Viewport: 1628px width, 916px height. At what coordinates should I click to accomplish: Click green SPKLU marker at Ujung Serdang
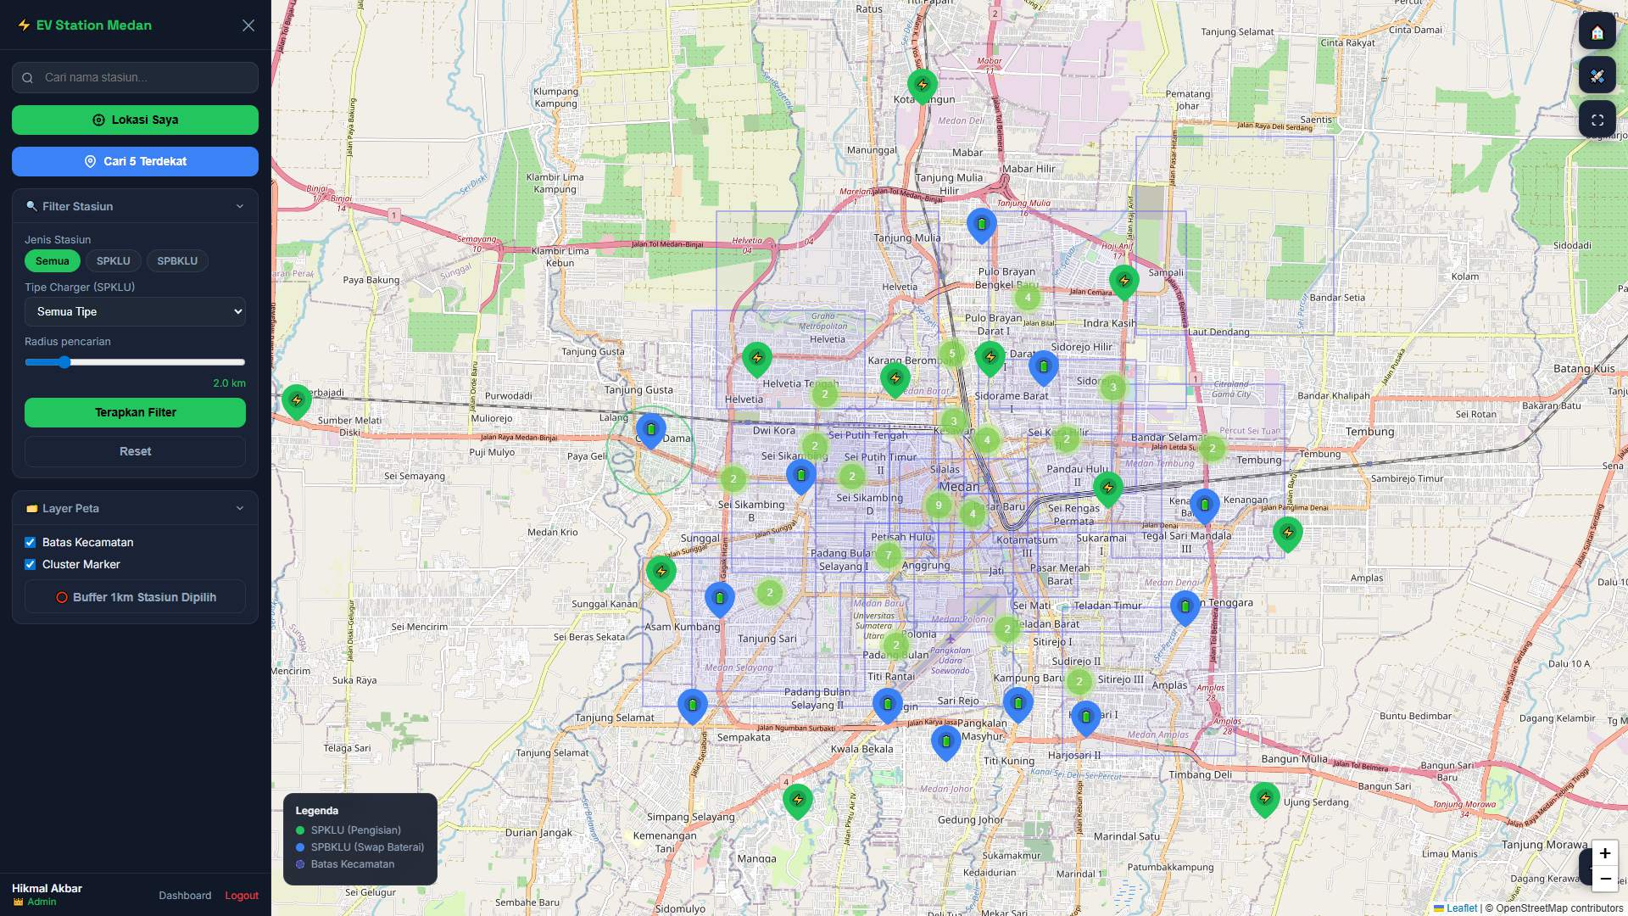pyautogui.click(x=1265, y=800)
